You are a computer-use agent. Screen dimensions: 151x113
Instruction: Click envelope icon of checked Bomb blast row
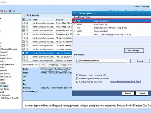click(x=27, y=30)
